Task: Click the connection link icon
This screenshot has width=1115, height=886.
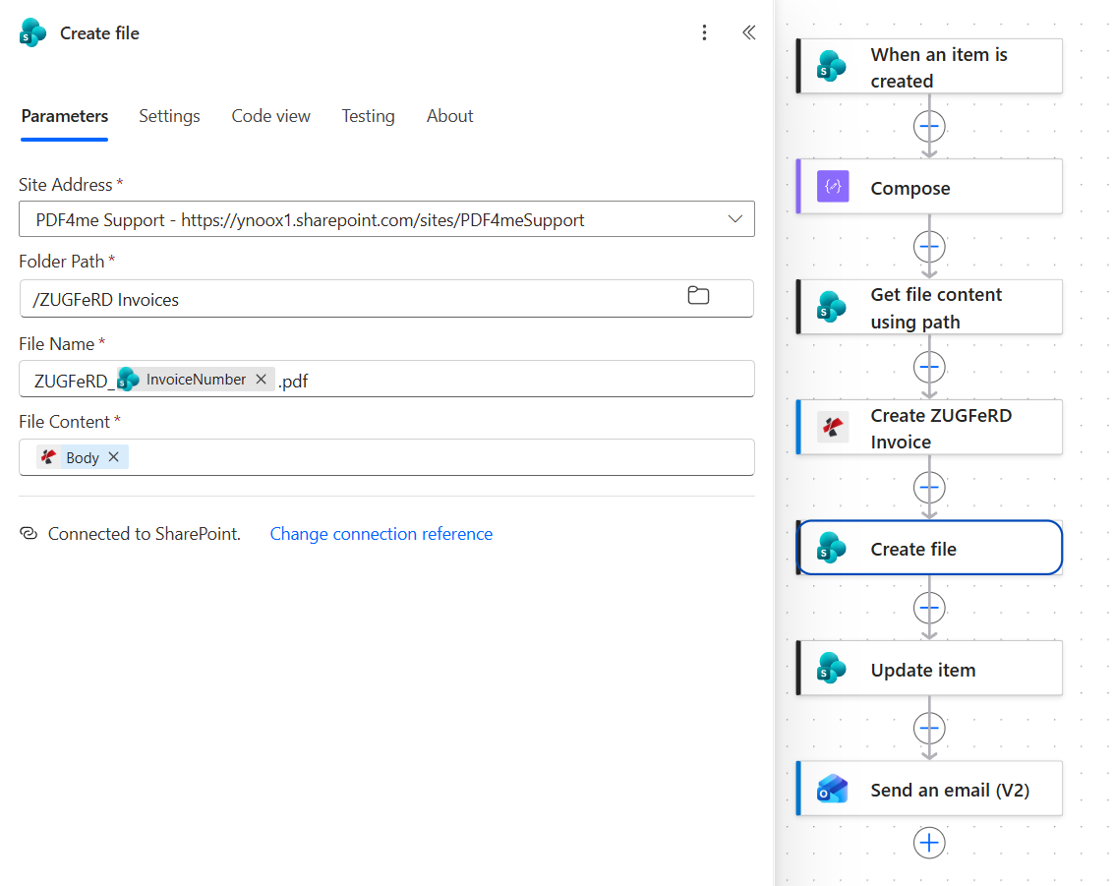Action: tap(29, 533)
